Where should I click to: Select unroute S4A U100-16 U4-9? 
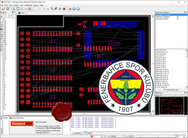[x=162, y=69]
